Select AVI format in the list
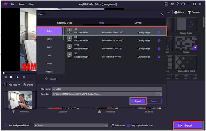 point(49,56)
